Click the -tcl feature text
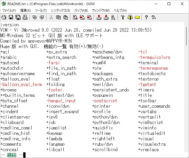 click(x=143, y=52)
